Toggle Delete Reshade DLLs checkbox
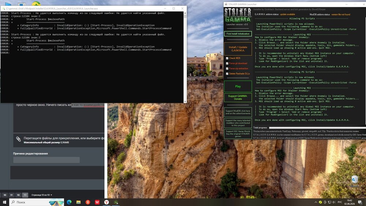 click(227, 74)
